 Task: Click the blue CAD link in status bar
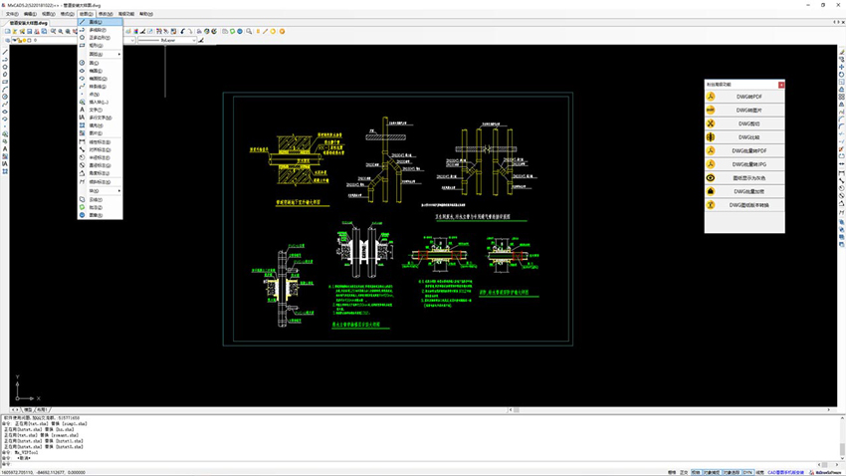(x=785, y=472)
